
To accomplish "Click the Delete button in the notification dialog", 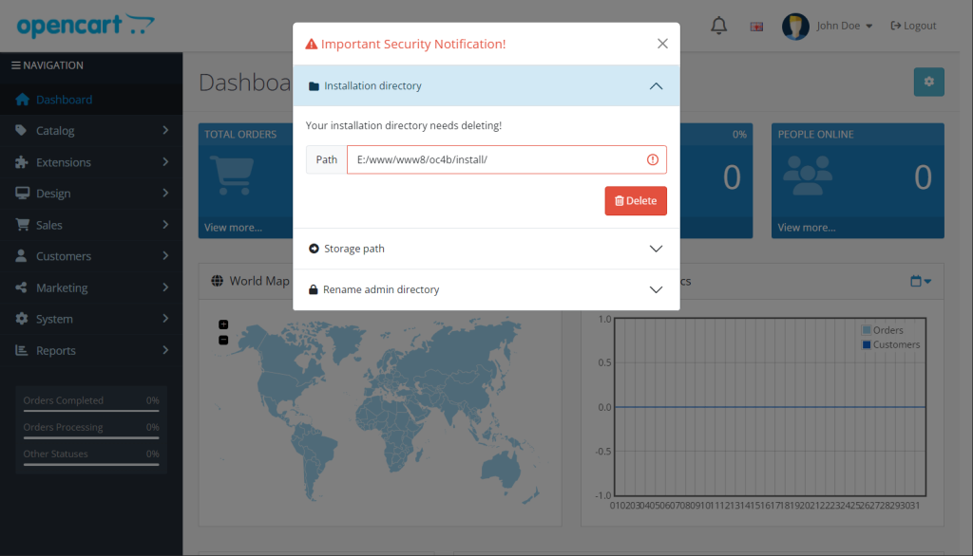I will point(635,200).
